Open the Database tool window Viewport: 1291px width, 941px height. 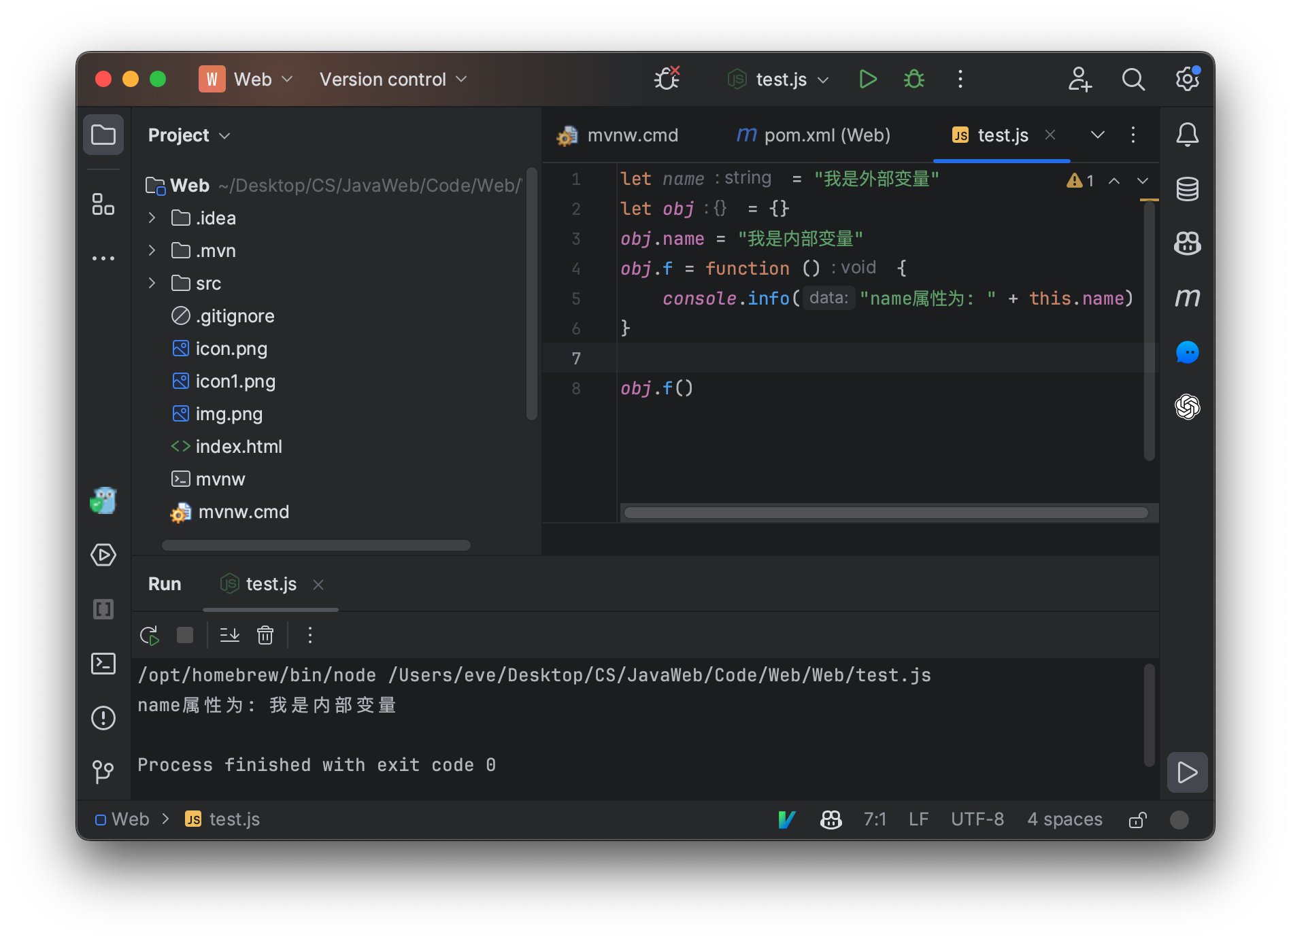1188,189
